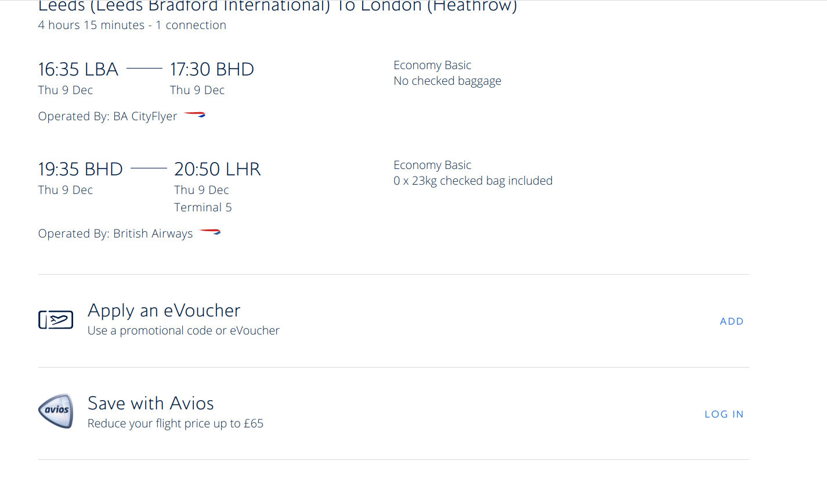Click the Terminal 5 label
827x493 pixels.
tap(203, 207)
